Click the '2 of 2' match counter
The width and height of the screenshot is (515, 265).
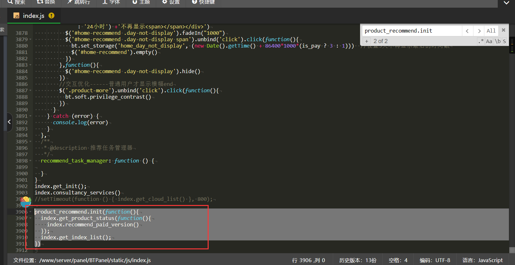point(380,41)
